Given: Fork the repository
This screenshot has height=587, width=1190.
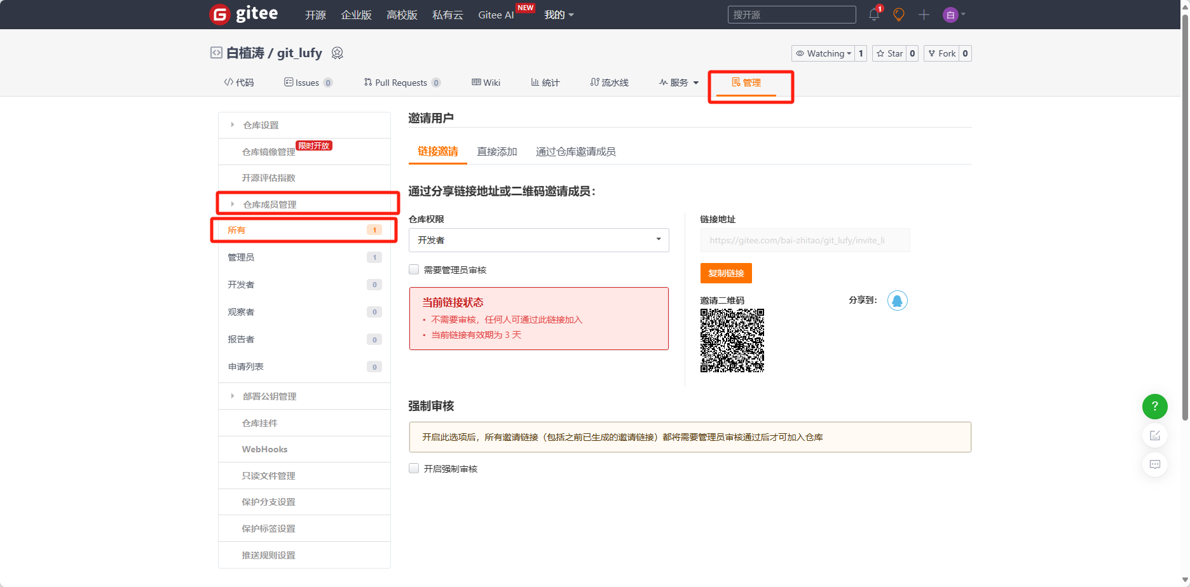Looking at the screenshot, I should coord(941,53).
